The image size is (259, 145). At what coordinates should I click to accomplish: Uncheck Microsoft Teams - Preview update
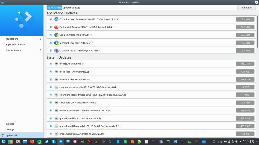tap(51, 51)
